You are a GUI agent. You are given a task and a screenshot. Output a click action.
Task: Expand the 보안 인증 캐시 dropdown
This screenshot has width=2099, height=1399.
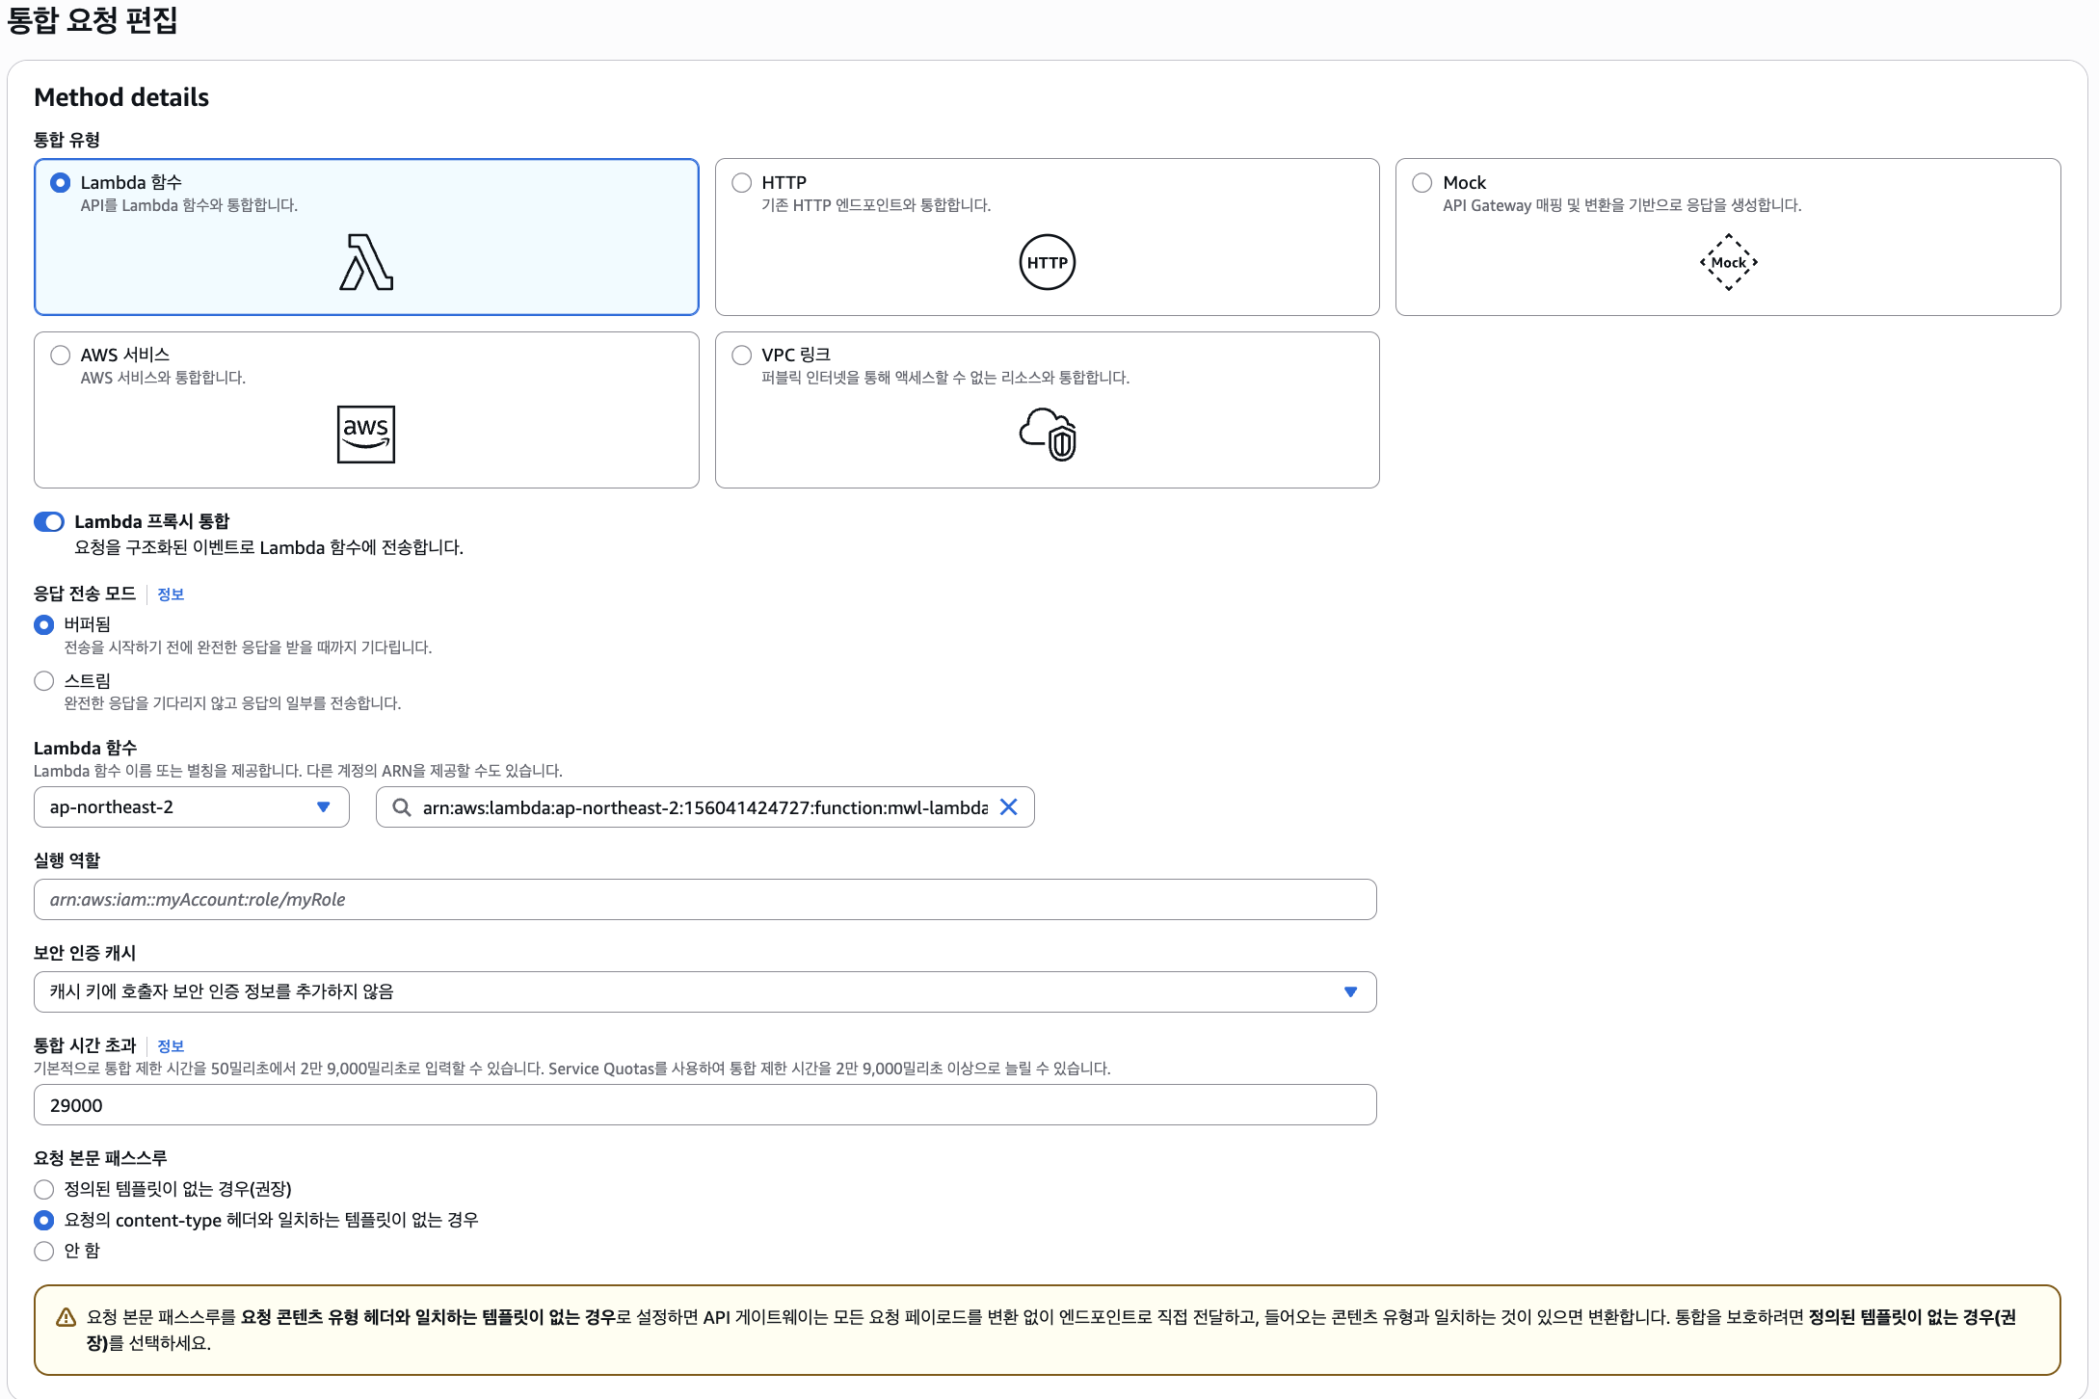pos(704,991)
